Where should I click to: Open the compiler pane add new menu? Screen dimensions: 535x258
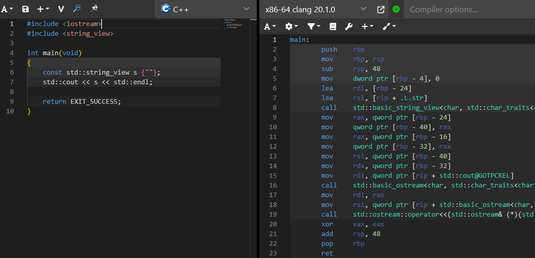368,27
